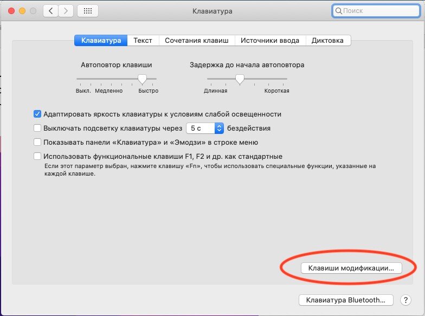Go forward with the right arrow
Image resolution: width=425 pixels, height=316 pixels.
pyautogui.click(x=66, y=11)
